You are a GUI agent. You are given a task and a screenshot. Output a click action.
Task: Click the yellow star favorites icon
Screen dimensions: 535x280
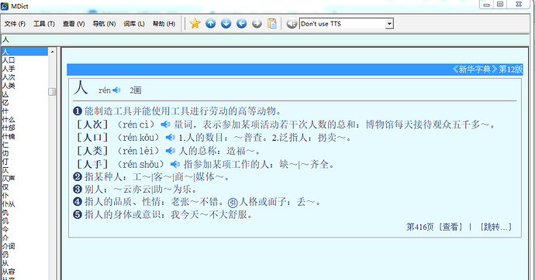tap(195, 23)
